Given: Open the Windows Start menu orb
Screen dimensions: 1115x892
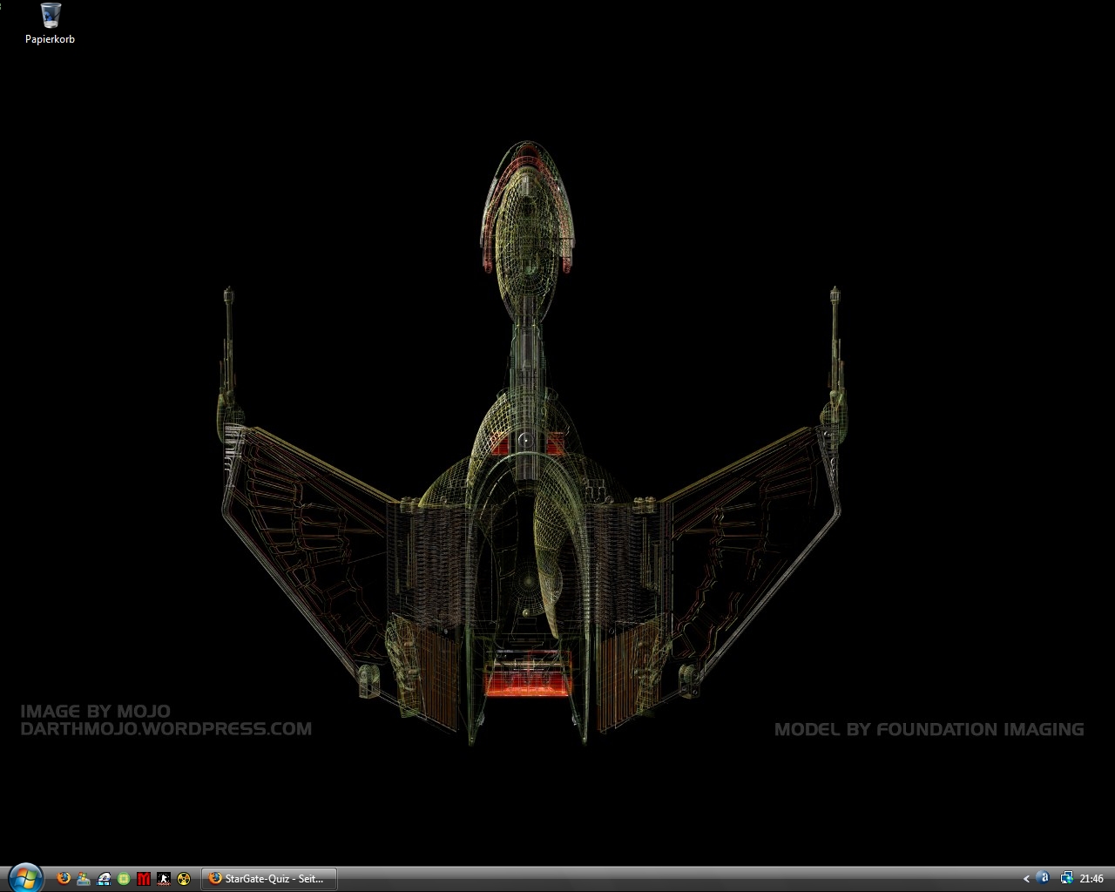Looking at the screenshot, I should point(25,878).
